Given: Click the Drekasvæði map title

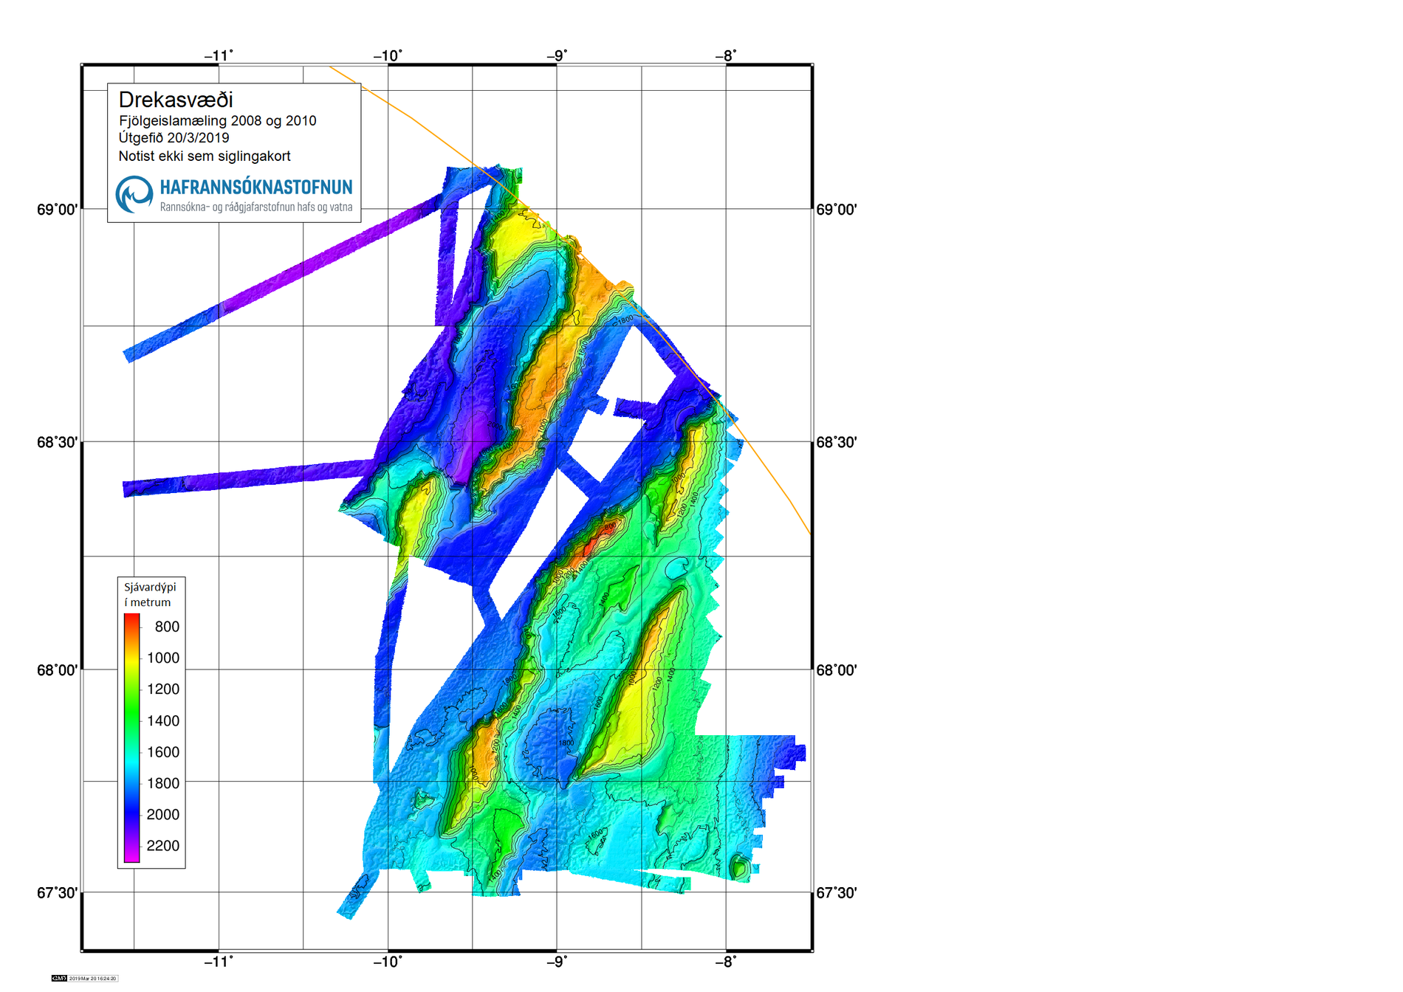Looking at the screenshot, I should [x=176, y=100].
